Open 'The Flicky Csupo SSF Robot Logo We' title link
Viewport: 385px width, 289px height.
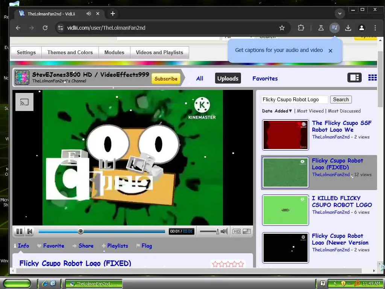[341, 126]
